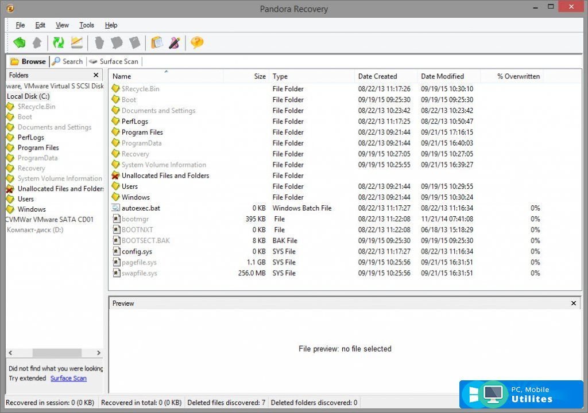The width and height of the screenshot is (588, 413).
Task: Sort list by Date Created column header
Action: point(385,76)
